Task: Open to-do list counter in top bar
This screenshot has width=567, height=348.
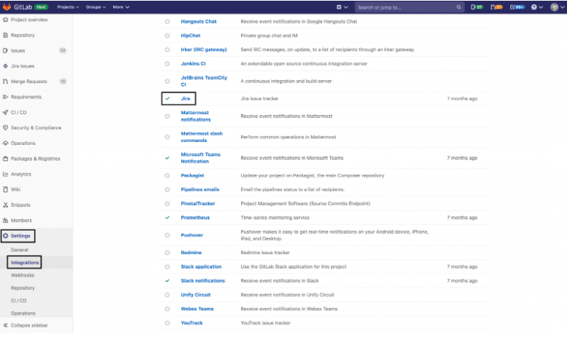Action: [517, 7]
